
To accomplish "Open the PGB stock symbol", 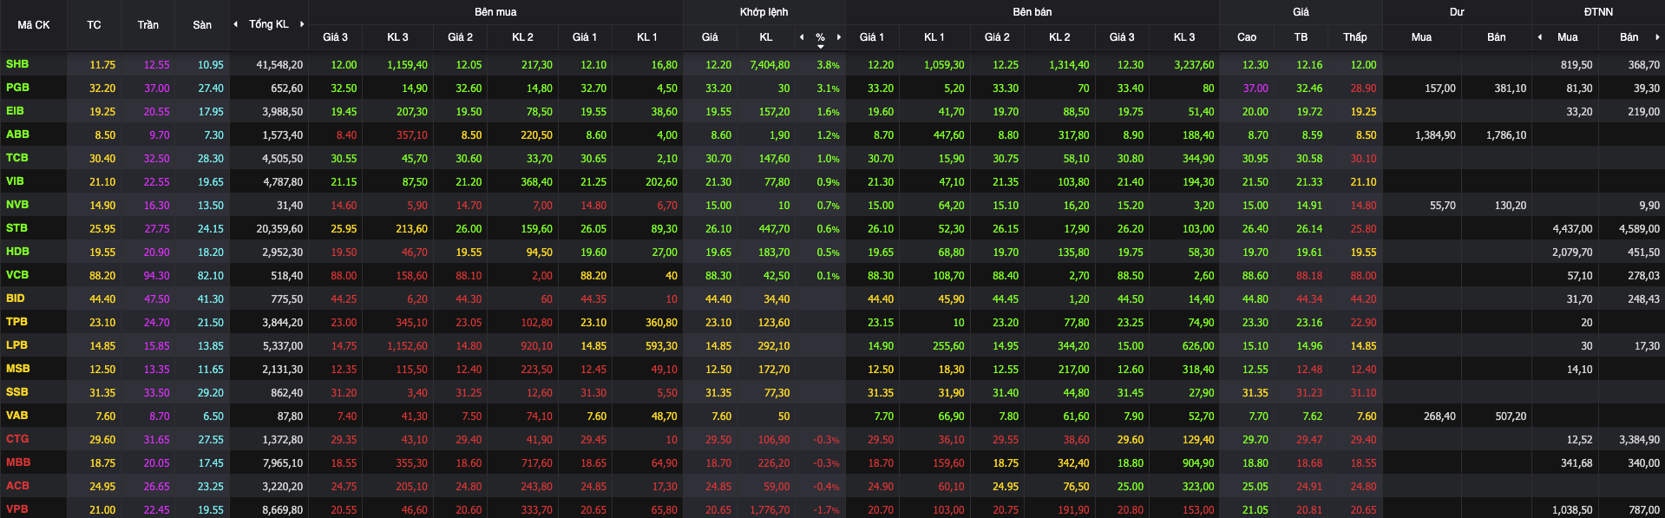I will pyautogui.click(x=17, y=88).
